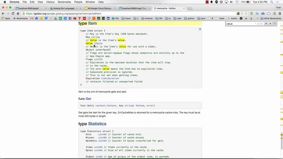Open the Google Drive bookmark icon

coord(56,19)
